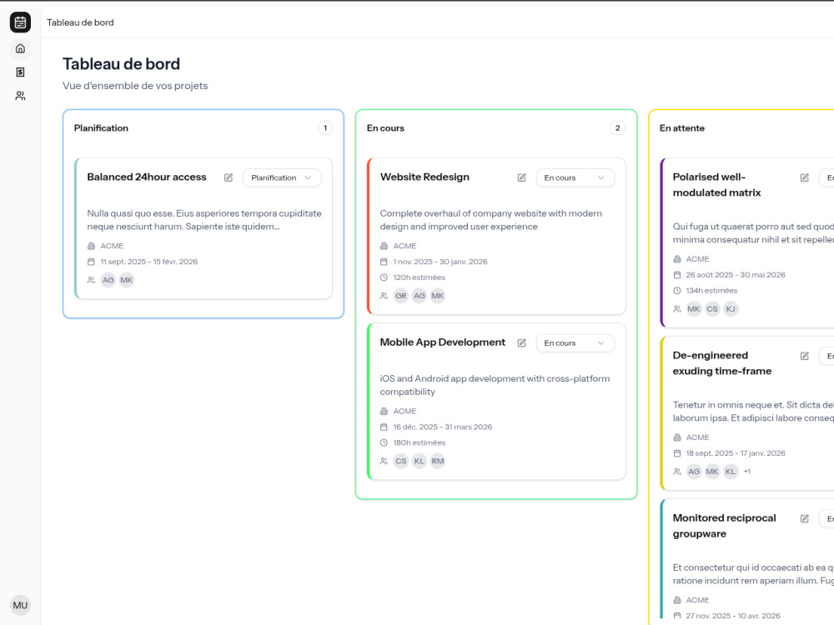The image size is (834, 625).
Task: Click the date range 16 déc. 2025 - 31 mars 2026
Action: (x=443, y=427)
